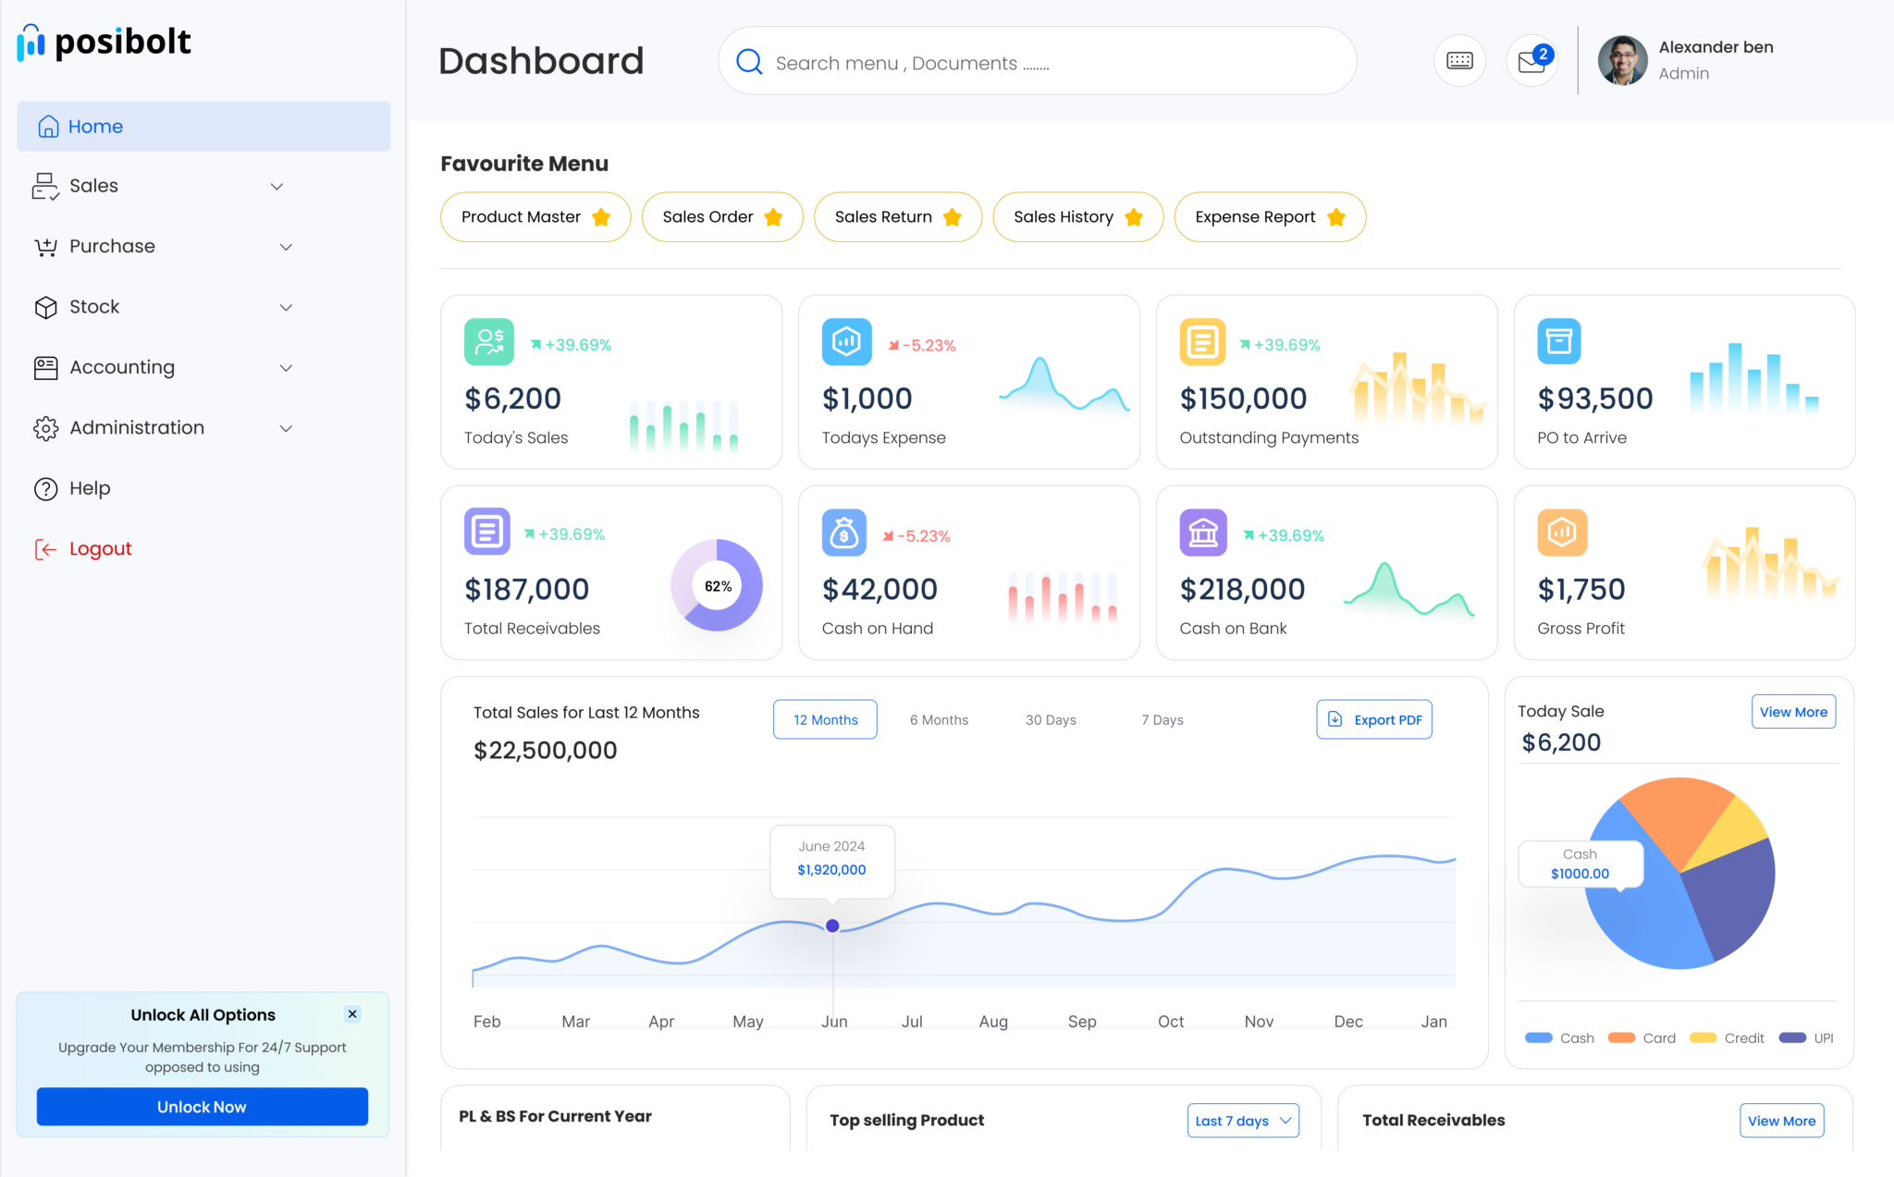Toggle the Expense Report favourite star

pos(1335,217)
